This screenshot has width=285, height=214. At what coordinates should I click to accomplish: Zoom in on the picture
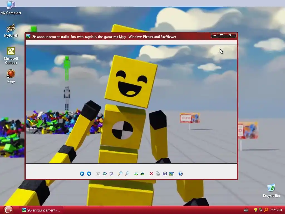(x=120, y=174)
